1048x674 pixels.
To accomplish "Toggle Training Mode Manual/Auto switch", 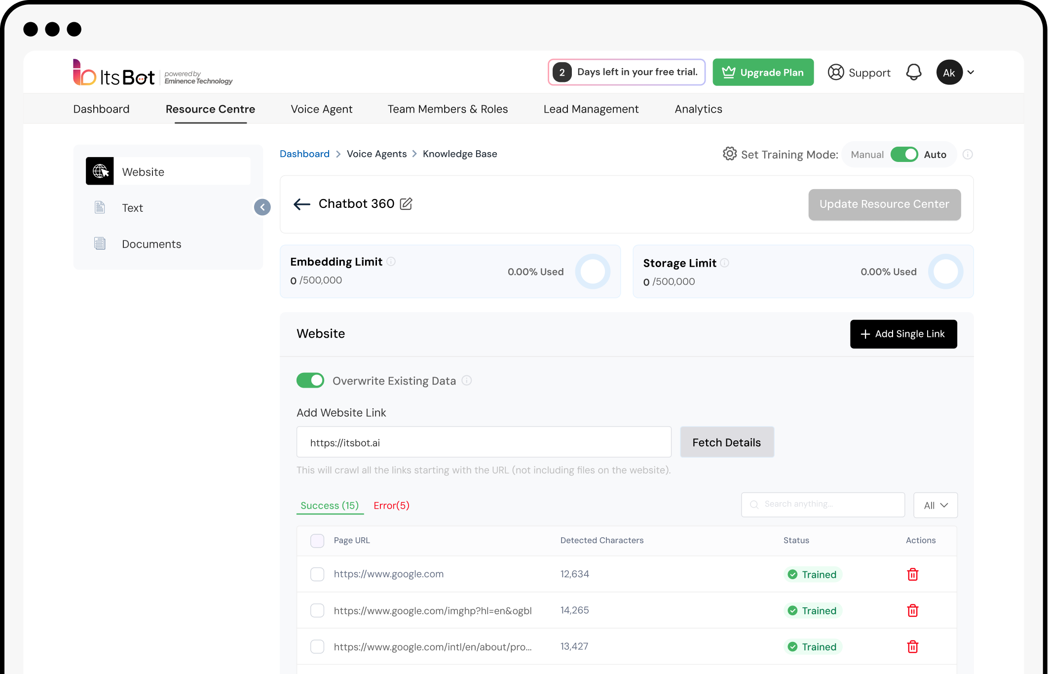I will click(x=904, y=155).
